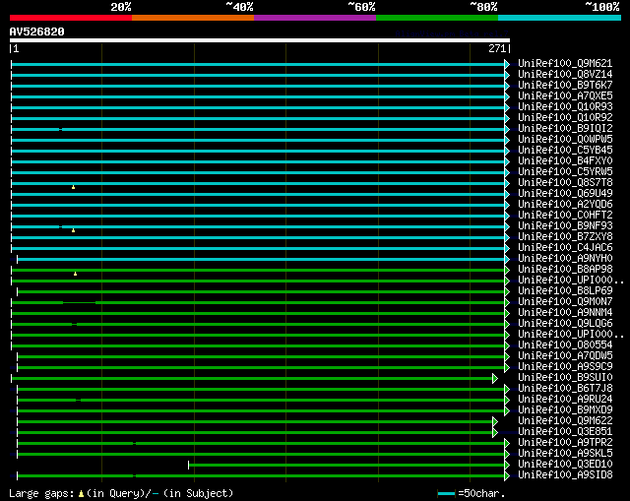Pick the UniRef100_A9SID8 entry
Image resolution: width=630 pixels, height=501 pixels.
click(565, 475)
